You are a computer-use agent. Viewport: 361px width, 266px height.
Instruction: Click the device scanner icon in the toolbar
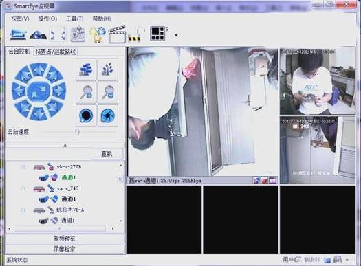(x=18, y=34)
